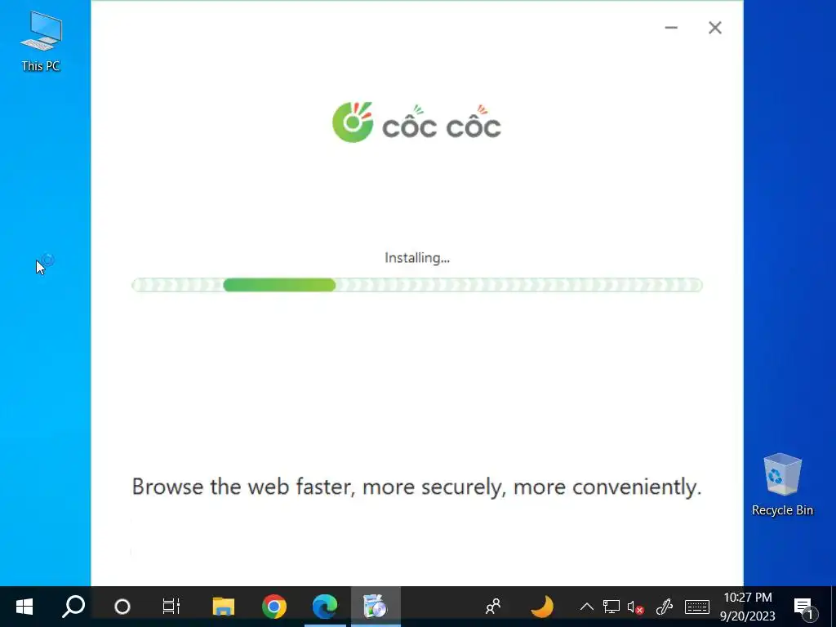Select the installer app taskbar icon
This screenshot has width=836, height=627.
(x=375, y=607)
